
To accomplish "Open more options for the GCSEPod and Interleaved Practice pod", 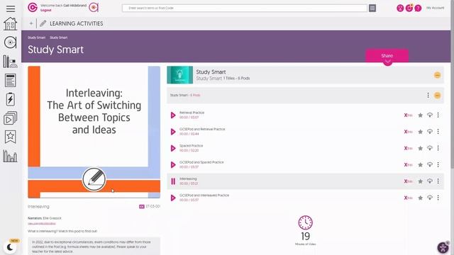I will (x=438, y=198).
